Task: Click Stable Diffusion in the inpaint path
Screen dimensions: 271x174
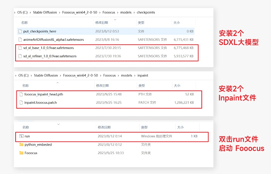Action: pos(46,76)
